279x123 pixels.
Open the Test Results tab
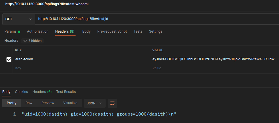coord(66,92)
